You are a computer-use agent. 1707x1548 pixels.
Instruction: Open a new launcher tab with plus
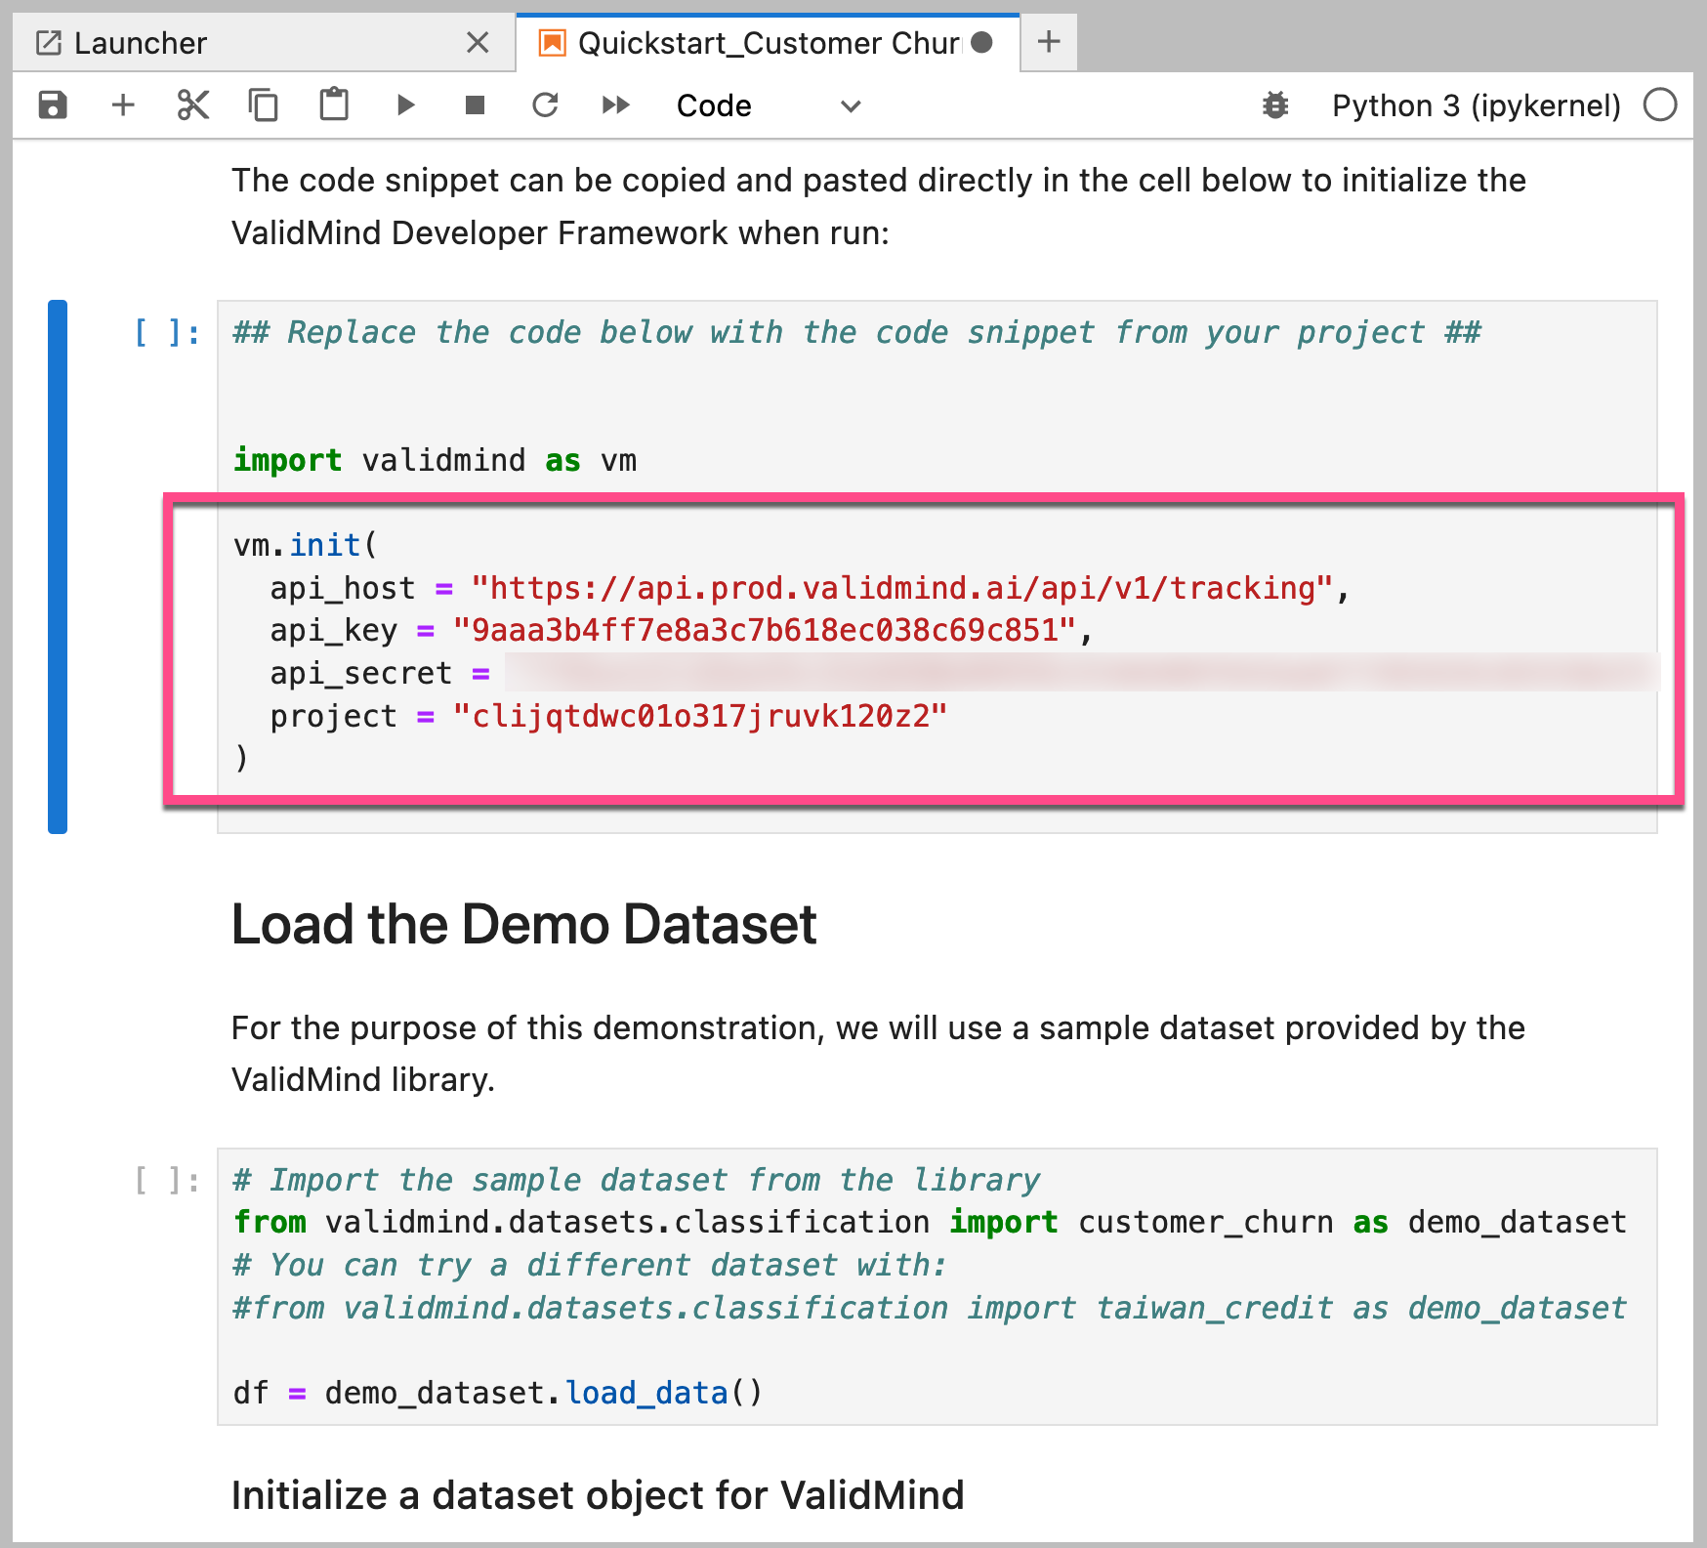[1049, 42]
